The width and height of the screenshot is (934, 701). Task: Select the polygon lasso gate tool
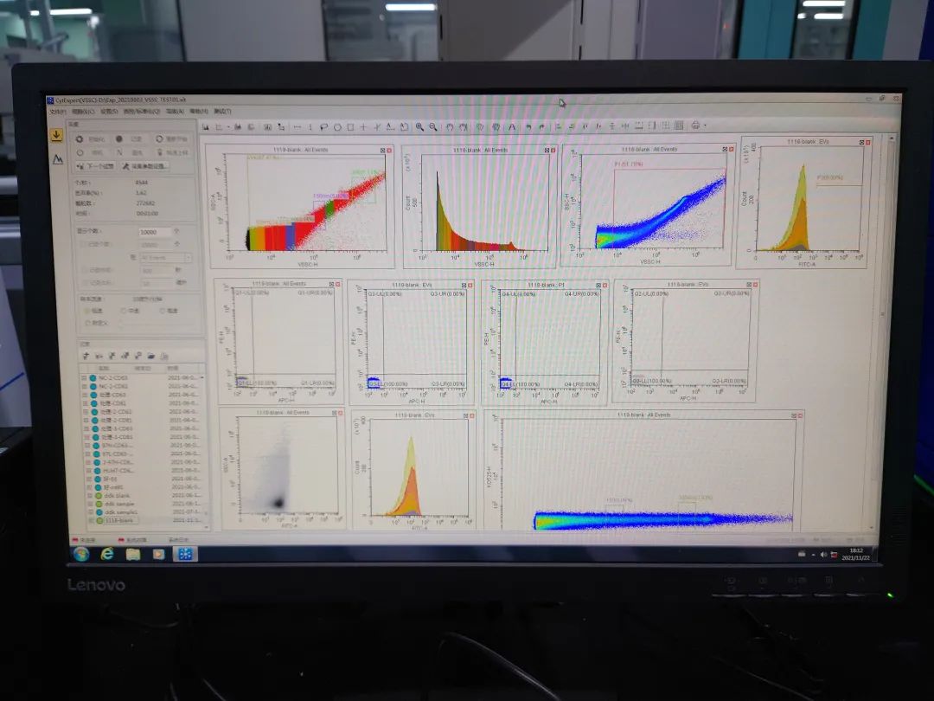(x=323, y=127)
